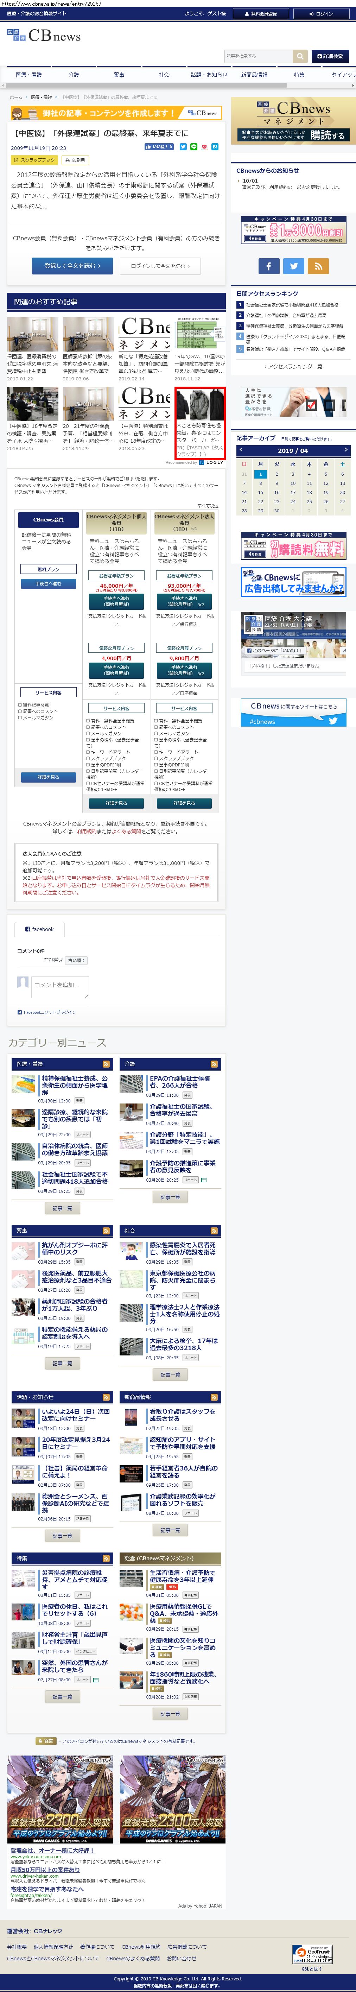Click the left Granblue Fantasy ad image
The height and width of the screenshot is (1992, 356).
(x=60, y=1799)
